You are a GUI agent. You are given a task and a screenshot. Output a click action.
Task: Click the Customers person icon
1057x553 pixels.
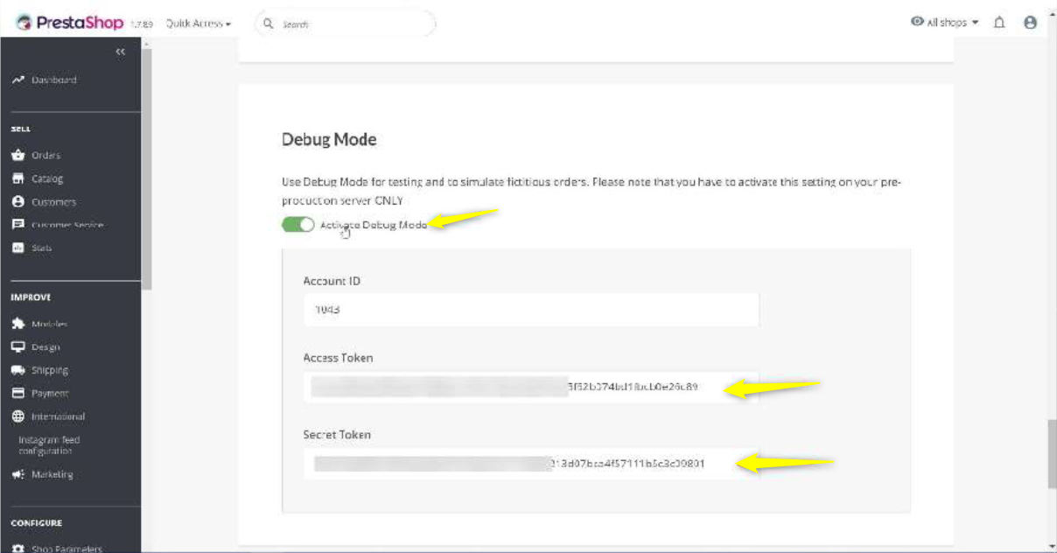(17, 202)
